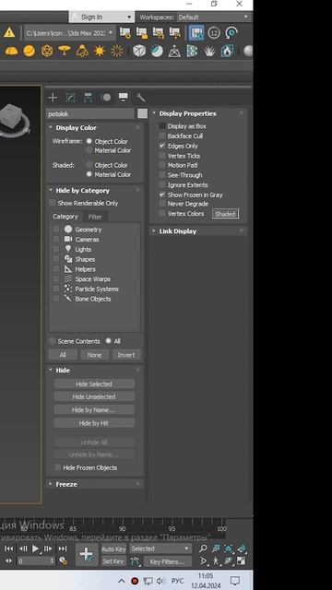Viewport: 332px width, 590px height.
Task: Click the orange dome light icon
Action: (11, 51)
